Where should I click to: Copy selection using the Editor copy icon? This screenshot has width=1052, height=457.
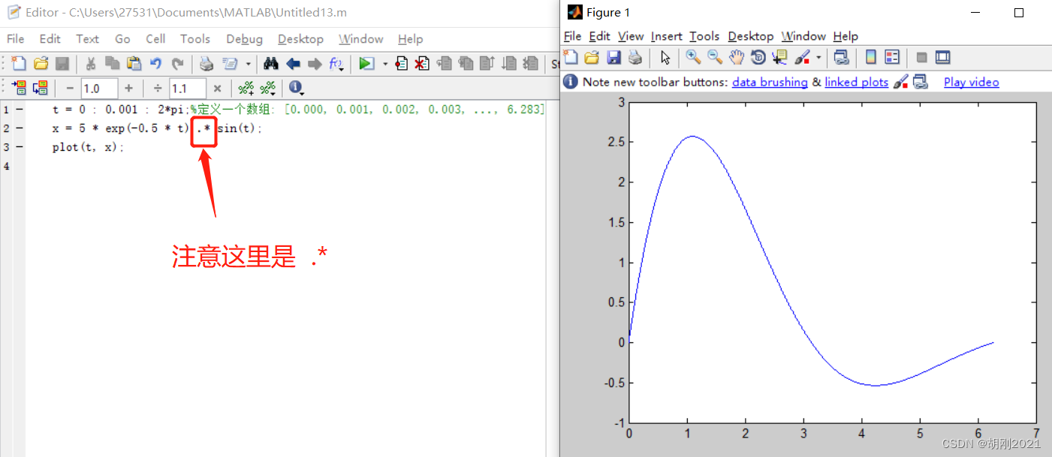click(x=113, y=64)
